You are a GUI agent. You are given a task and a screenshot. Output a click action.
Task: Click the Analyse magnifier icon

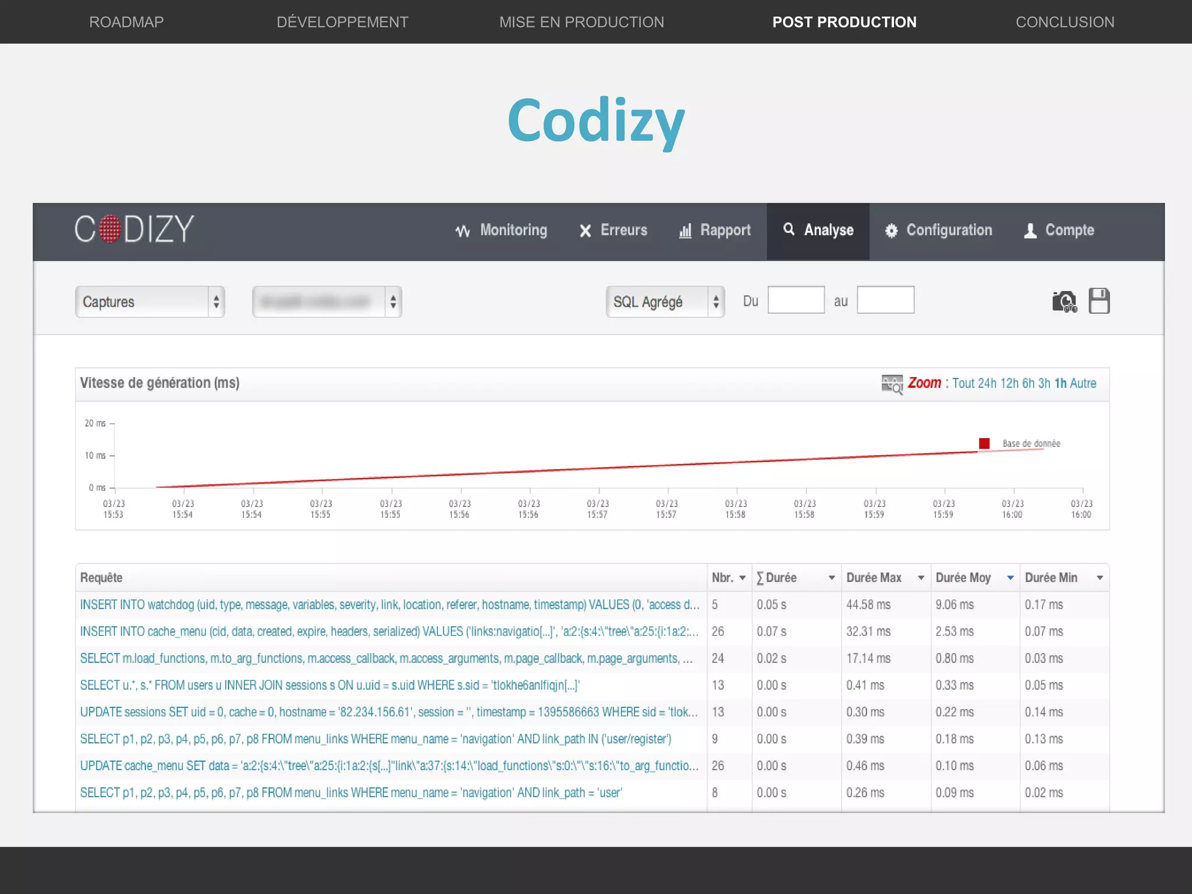[x=789, y=229]
